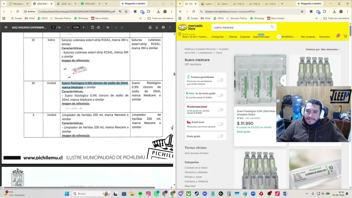Open the Ordenar por Más relevantes dropdown
352x198 pixels.
pos(331,50)
